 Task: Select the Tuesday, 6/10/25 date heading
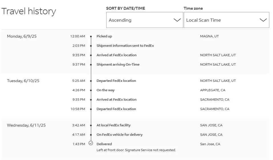(x=23, y=81)
